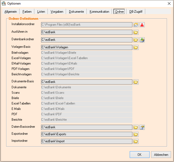This screenshot has height=162, width=174.
Task: Click the red warning triangle icon
Action: pos(142,25)
